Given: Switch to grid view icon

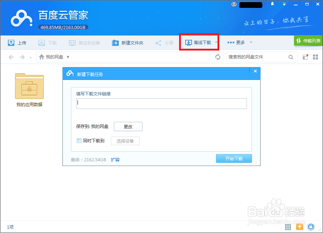Looking at the screenshot, I should pos(315,57).
